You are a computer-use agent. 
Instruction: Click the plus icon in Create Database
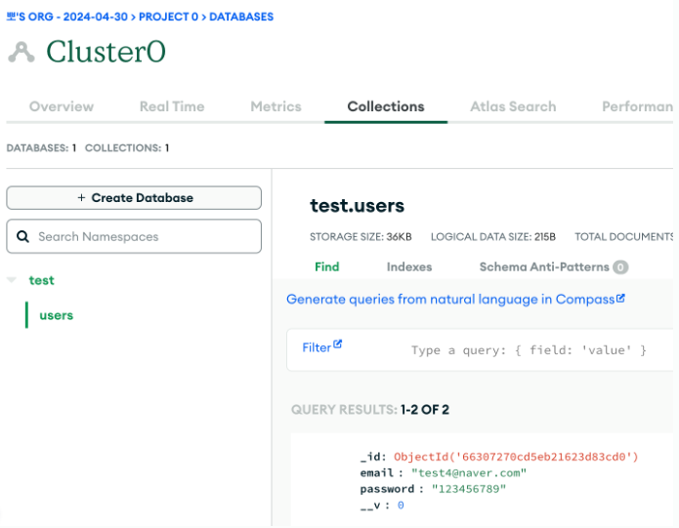(x=81, y=197)
